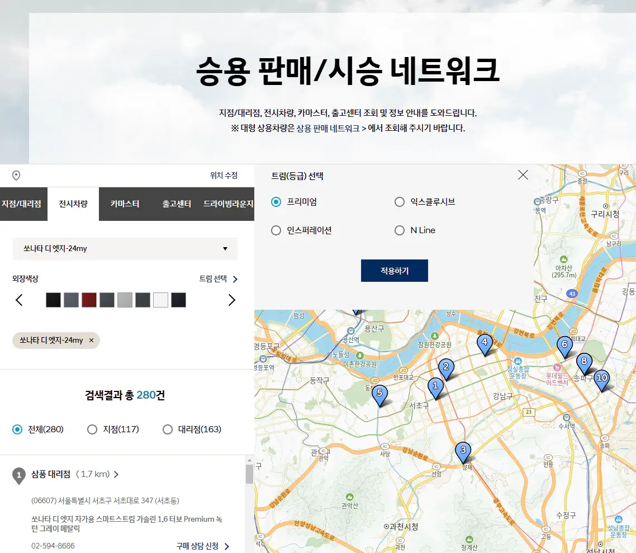The height and width of the screenshot is (553, 636).
Task: Click the results list scrollbar thumb
Action: (x=249, y=474)
